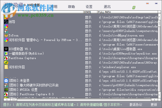This screenshot has width=162, height=108.
Task: Click the [图标]:未登录 title text
Action: 19,81
